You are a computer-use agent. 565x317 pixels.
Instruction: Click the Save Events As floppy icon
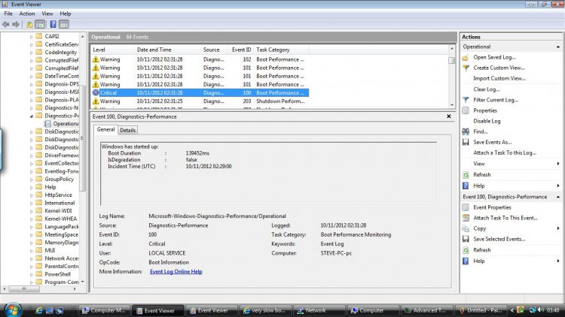click(466, 142)
